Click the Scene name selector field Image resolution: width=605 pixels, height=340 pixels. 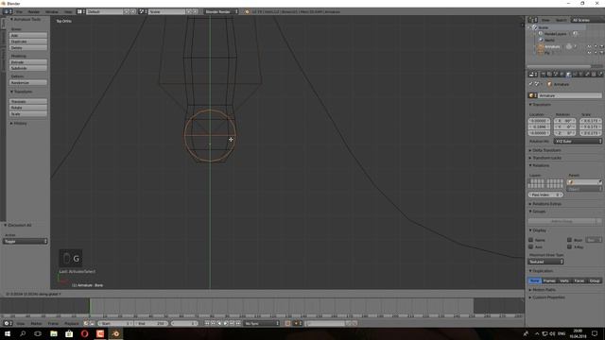pos(166,12)
